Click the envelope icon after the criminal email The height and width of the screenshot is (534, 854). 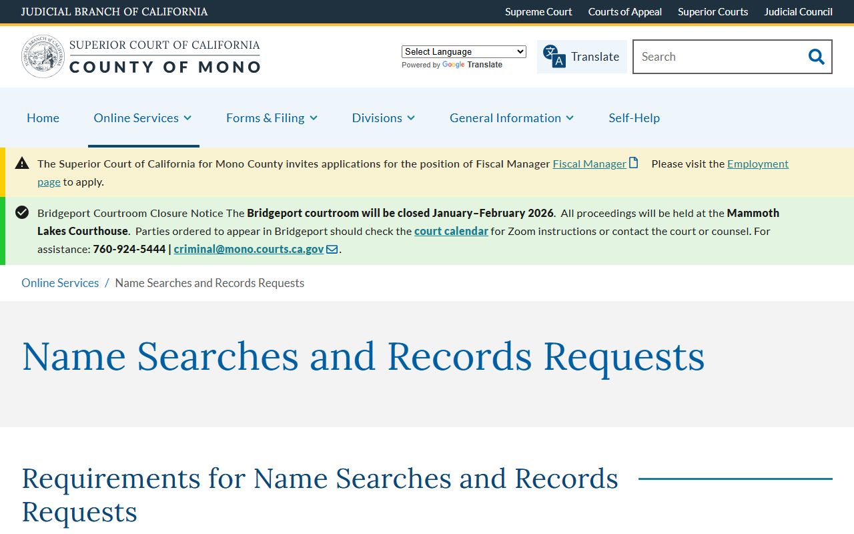(x=332, y=249)
